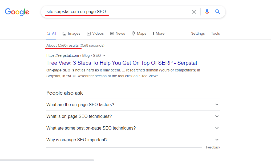271x161 pixels.
Task: Open the dropdown arrow next to serpstat.com breadcrumb
Action: coord(104,55)
